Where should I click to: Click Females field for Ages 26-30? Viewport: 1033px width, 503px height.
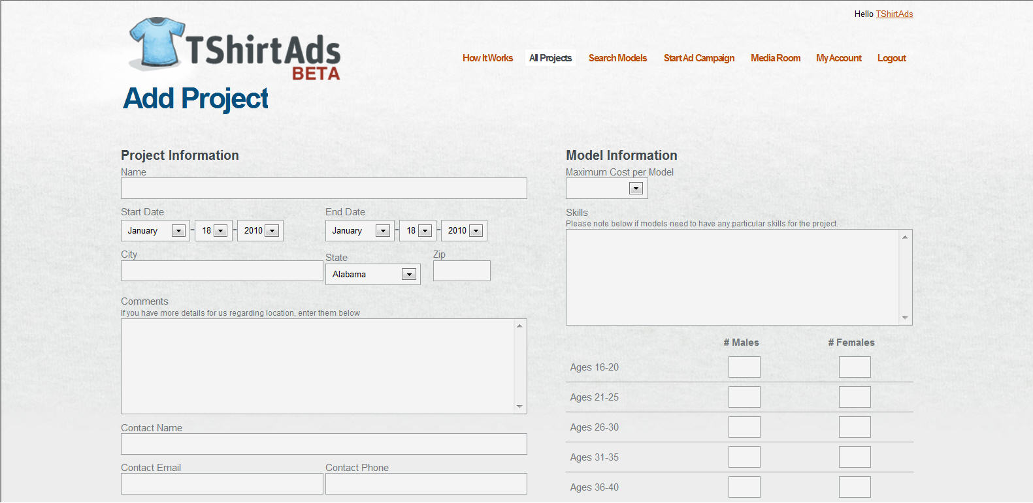pyautogui.click(x=855, y=427)
